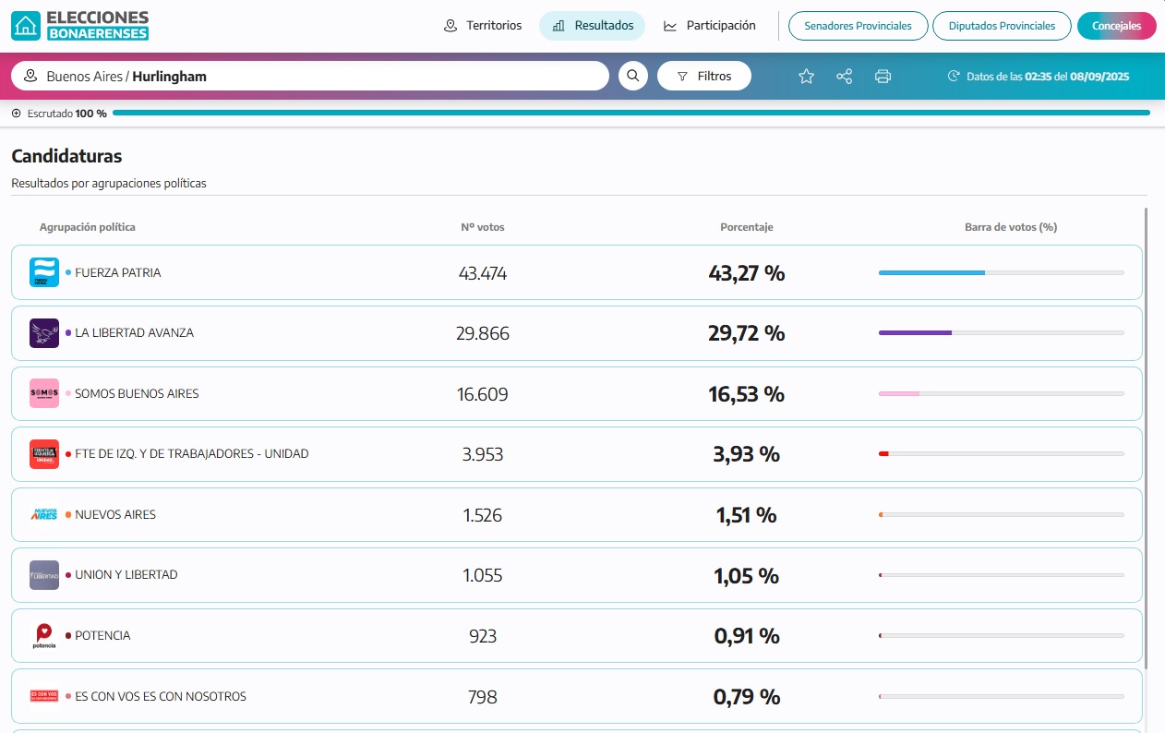The image size is (1165, 733).
Task: Choose Diputados Provinciales category
Action: pyautogui.click(x=1002, y=26)
